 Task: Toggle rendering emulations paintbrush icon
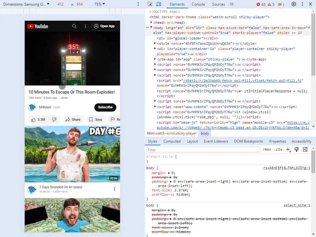pyautogui.click(x=297, y=150)
